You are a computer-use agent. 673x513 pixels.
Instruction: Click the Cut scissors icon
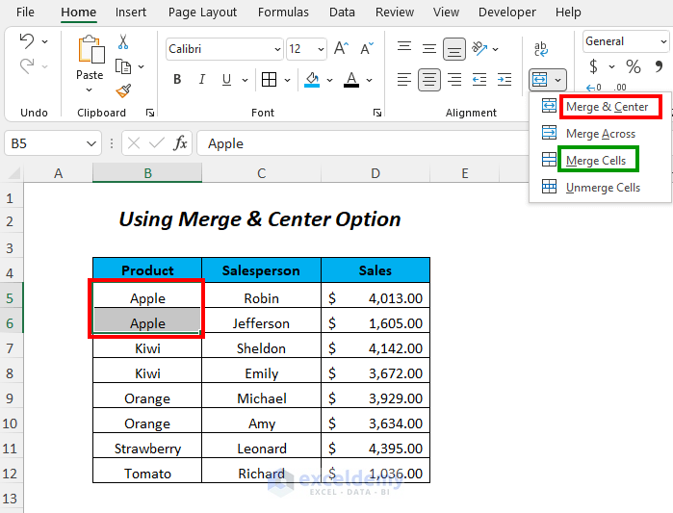[x=123, y=42]
